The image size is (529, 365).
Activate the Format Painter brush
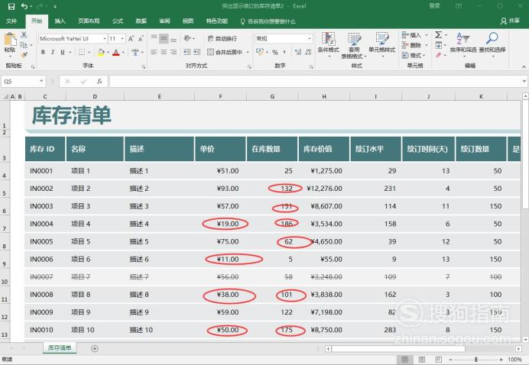pyautogui.click(x=24, y=54)
